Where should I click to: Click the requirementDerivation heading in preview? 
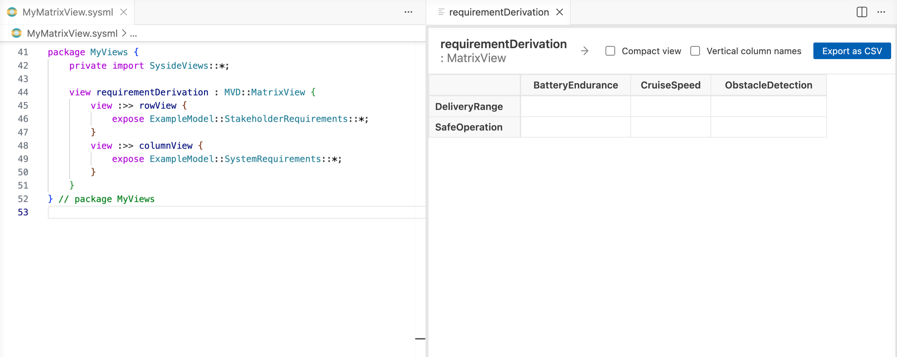(503, 44)
